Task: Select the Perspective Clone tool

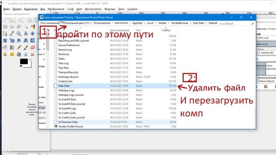Action: pos(19,54)
